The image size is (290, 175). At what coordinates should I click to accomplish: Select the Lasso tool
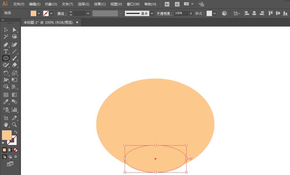[x=14, y=37]
